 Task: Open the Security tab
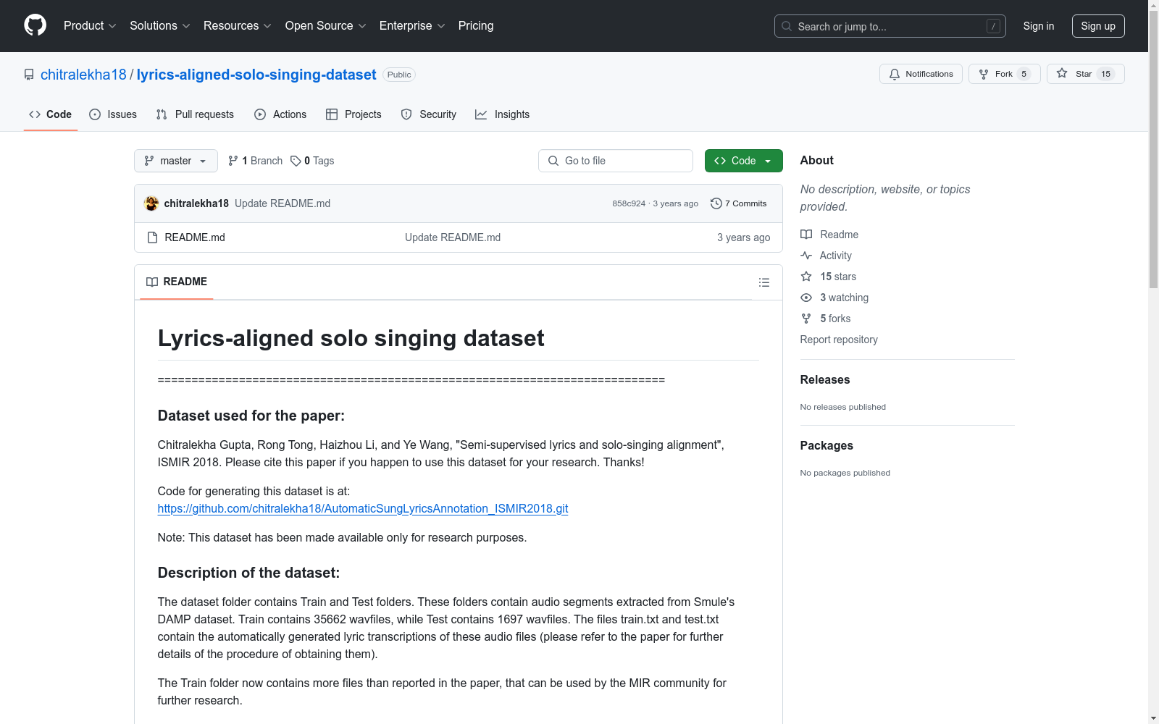pyautogui.click(x=429, y=114)
